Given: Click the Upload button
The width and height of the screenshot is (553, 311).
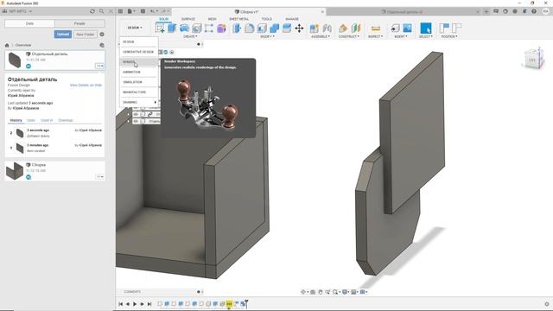Looking at the screenshot, I should (63, 35).
